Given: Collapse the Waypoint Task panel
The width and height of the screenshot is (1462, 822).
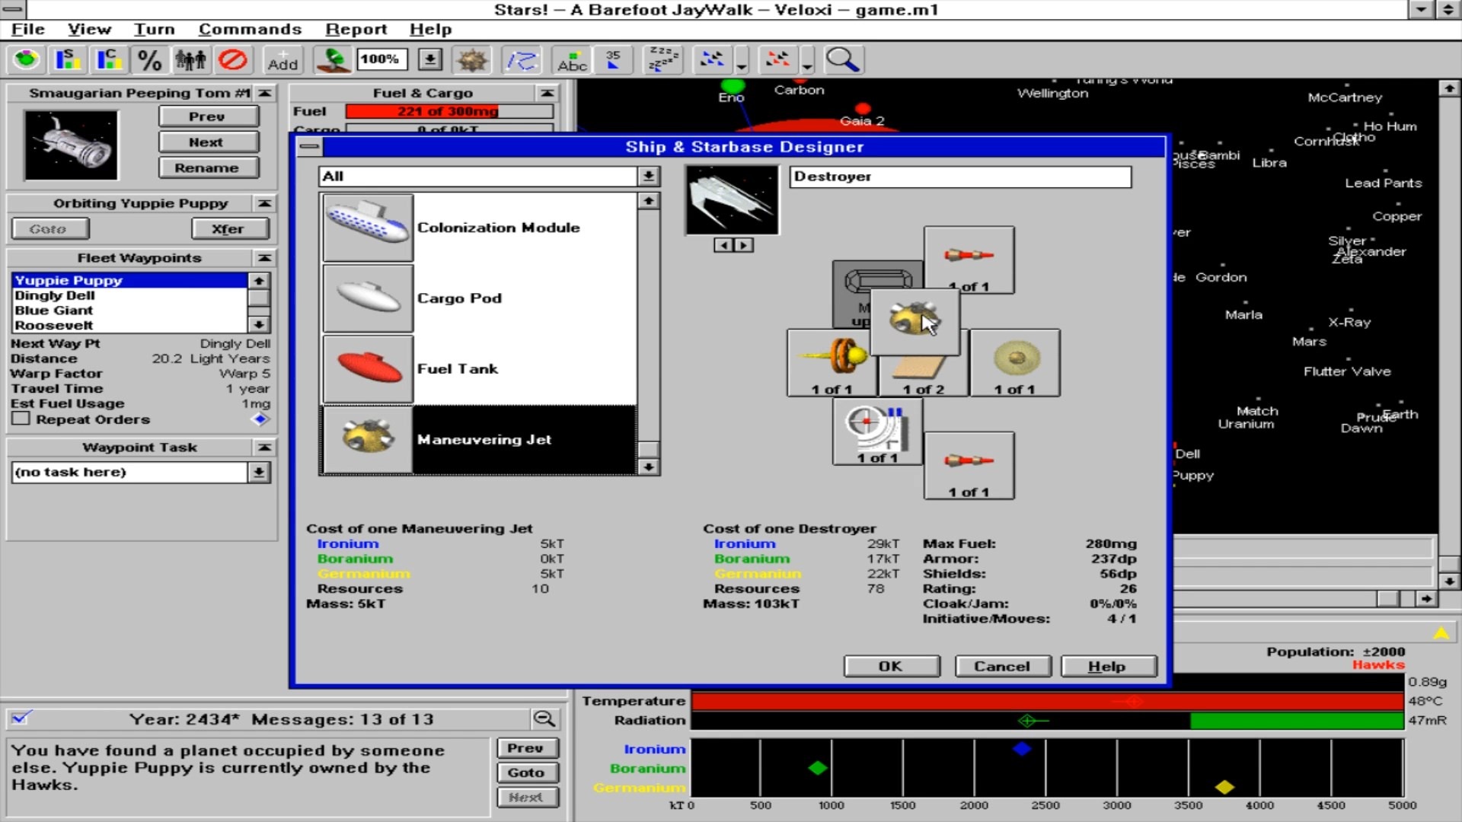Looking at the screenshot, I should [264, 448].
